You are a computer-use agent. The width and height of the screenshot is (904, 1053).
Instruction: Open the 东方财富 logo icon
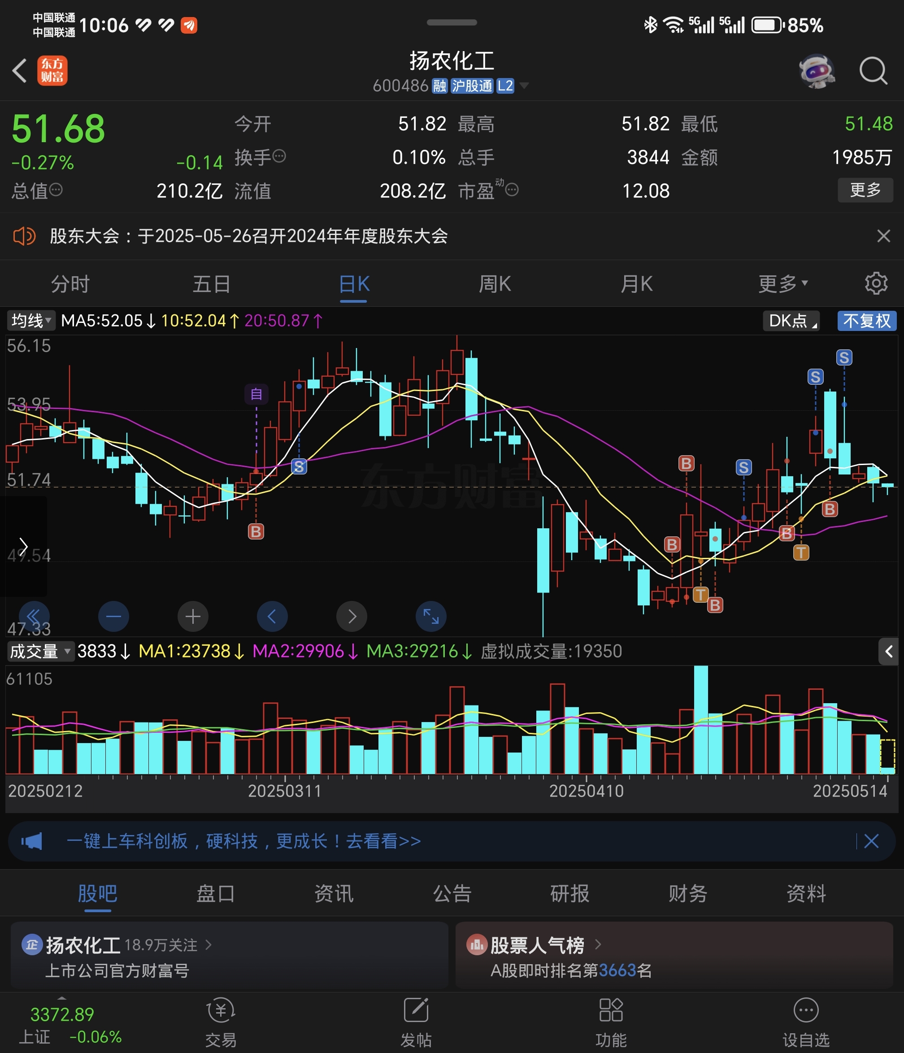tap(52, 71)
